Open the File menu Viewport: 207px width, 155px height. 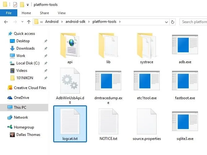click(9, 13)
